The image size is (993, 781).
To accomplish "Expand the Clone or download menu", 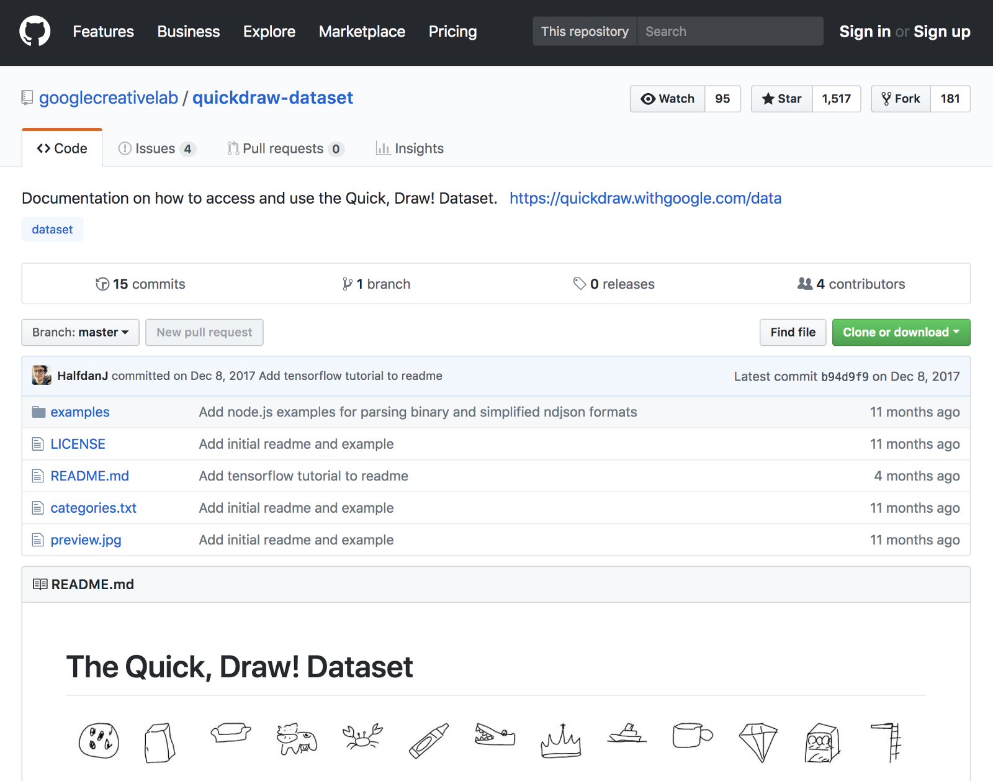I will 901,333.
